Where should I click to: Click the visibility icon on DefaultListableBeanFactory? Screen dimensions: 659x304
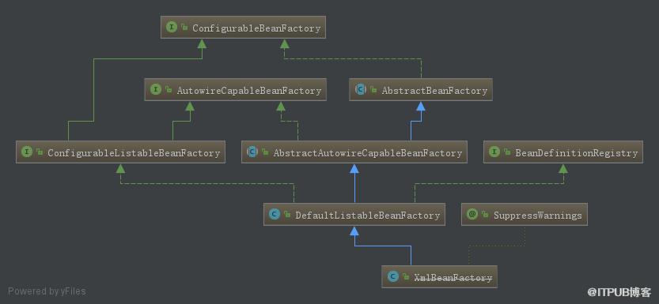tap(287, 215)
